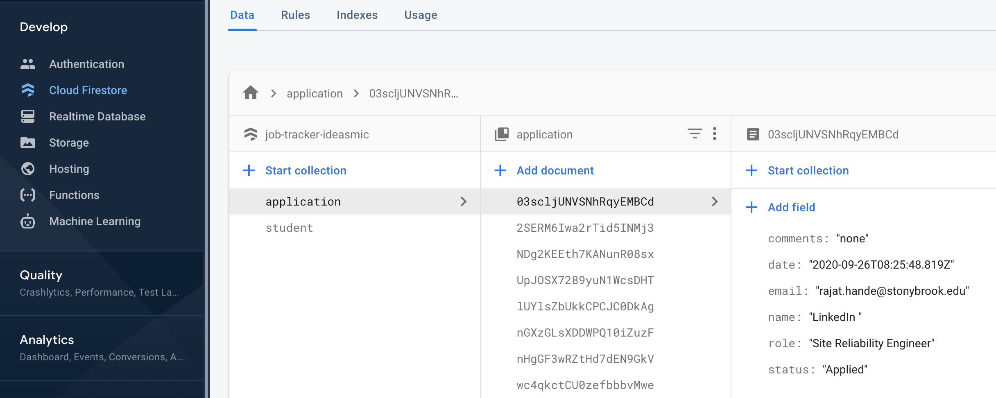Click the document icon beside 03scljUNVSNhRqyEMBCd header
This screenshot has width=996, height=398.
(x=753, y=134)
